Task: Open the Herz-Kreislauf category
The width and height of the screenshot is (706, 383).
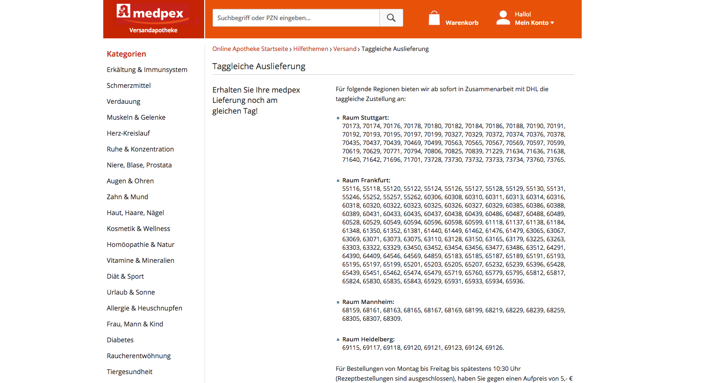Action: click(128, 133)
